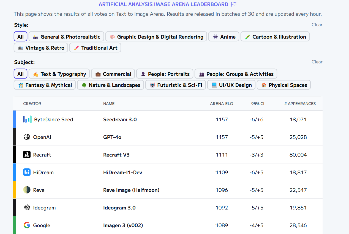This screenshot has height=234, width=349.
Task: Click the 1109 ELO score for HiDream-I1-Dev
Action: click(222, 172)
